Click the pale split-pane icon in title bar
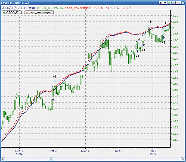186x162 pixels. 178,3
